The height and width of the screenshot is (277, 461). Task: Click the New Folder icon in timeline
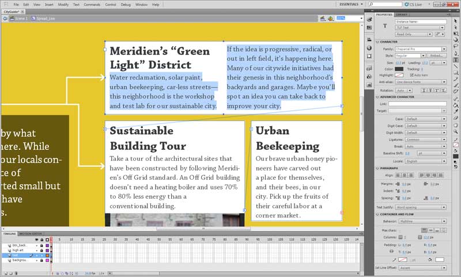point(11,273)
